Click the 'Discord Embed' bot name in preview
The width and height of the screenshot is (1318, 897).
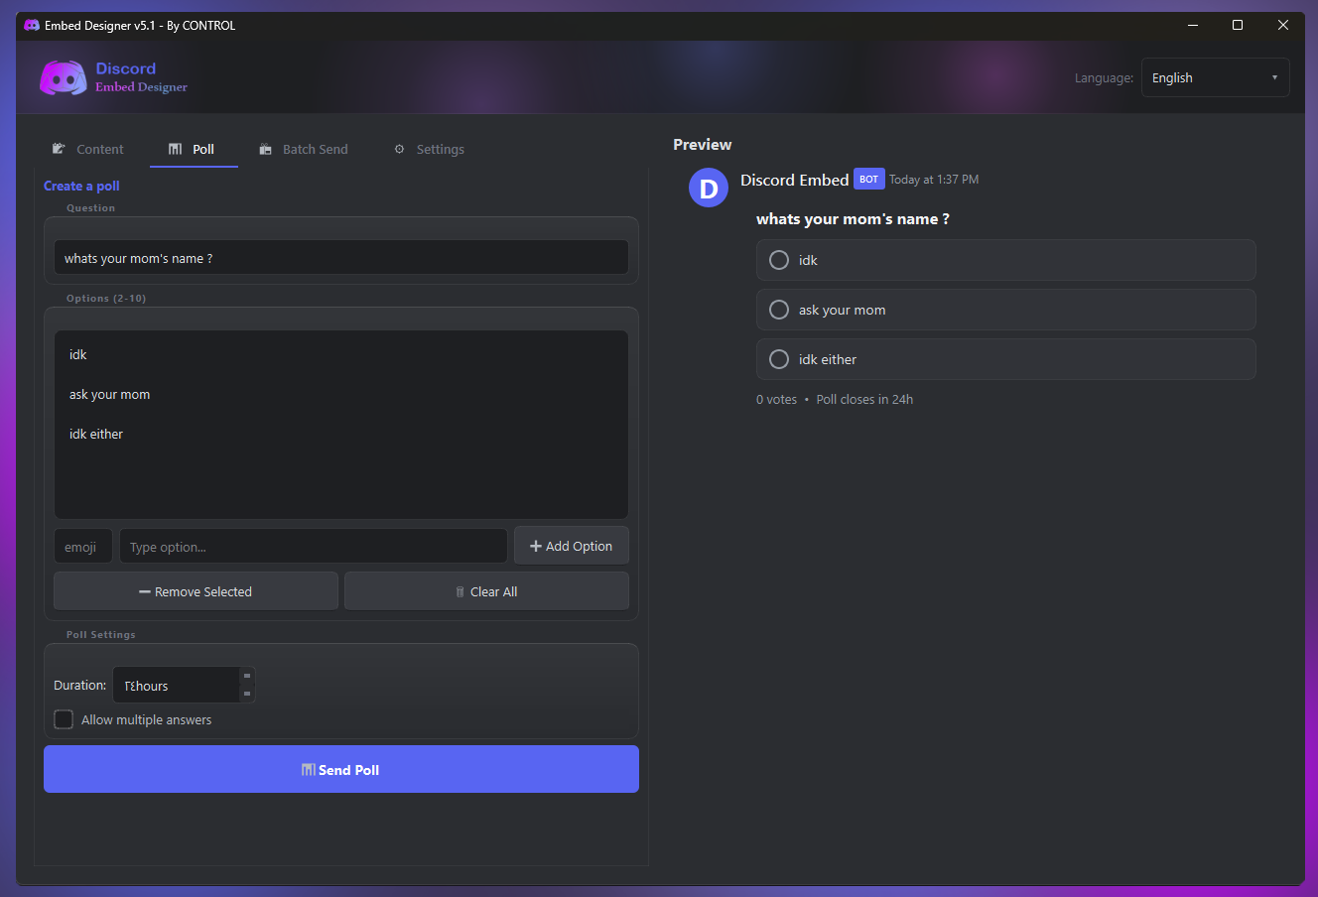795,180
